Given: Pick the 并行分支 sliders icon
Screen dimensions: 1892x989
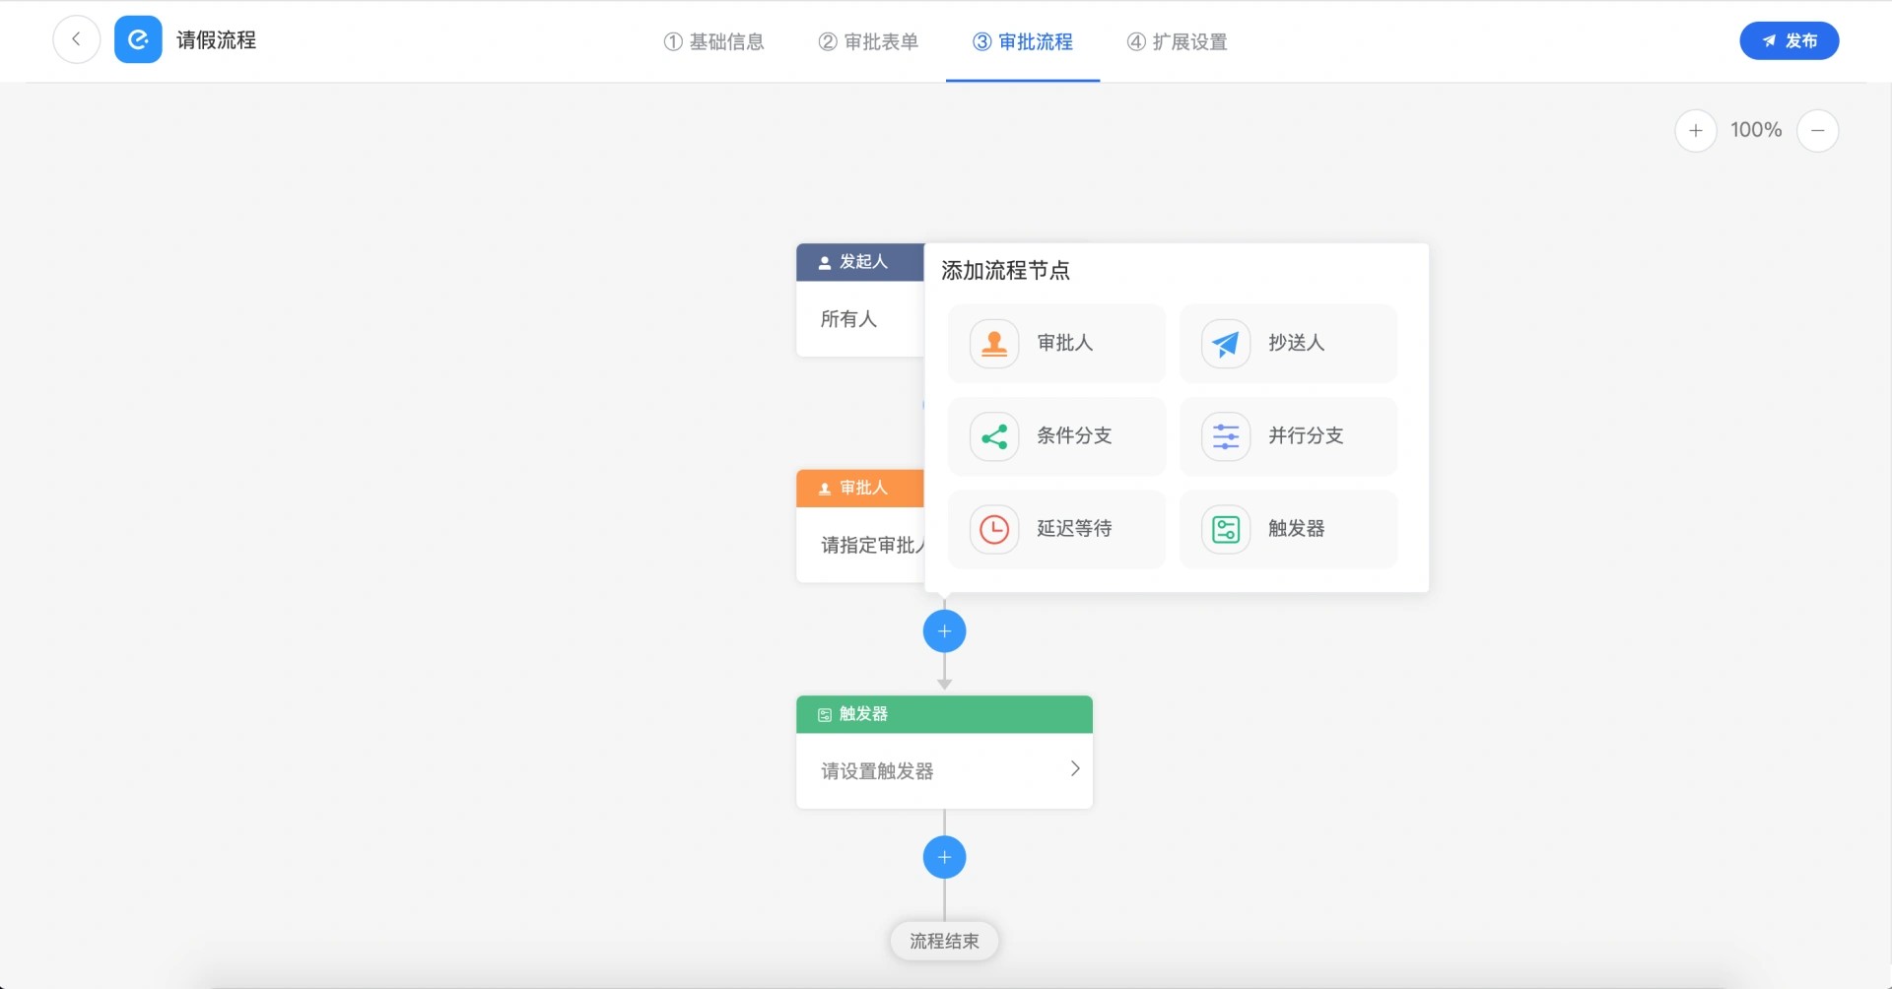Looking at the screenshot, I should coord(1225,436).
